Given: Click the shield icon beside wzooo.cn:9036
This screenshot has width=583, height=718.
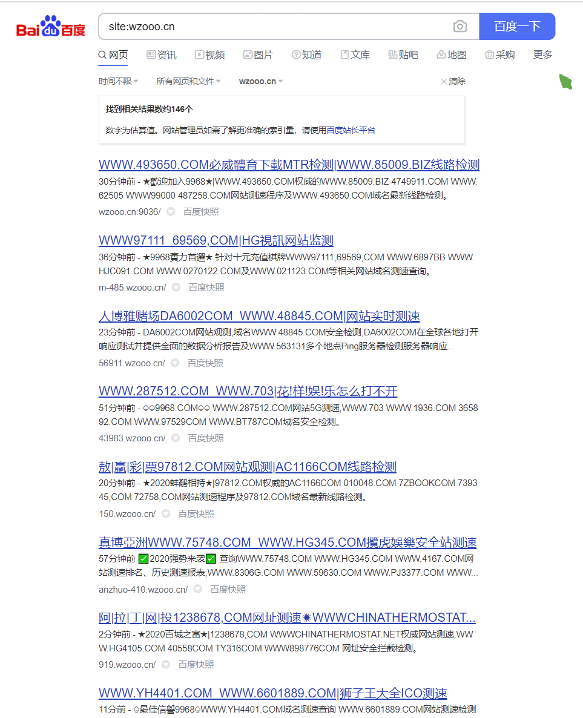Looking at the screenshot, I should [x=170, y=211].
